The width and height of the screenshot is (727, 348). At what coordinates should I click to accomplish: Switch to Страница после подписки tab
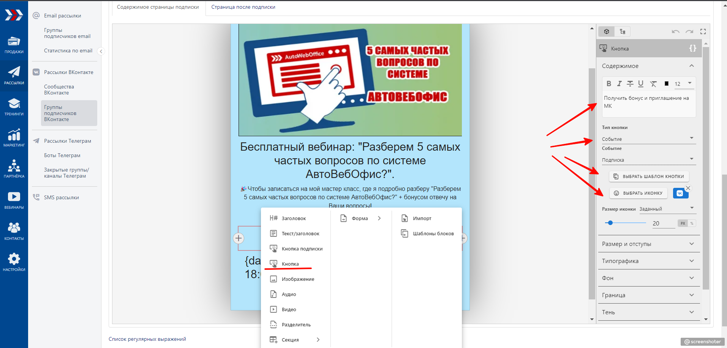pyautogui.click(x=243, y=7)
